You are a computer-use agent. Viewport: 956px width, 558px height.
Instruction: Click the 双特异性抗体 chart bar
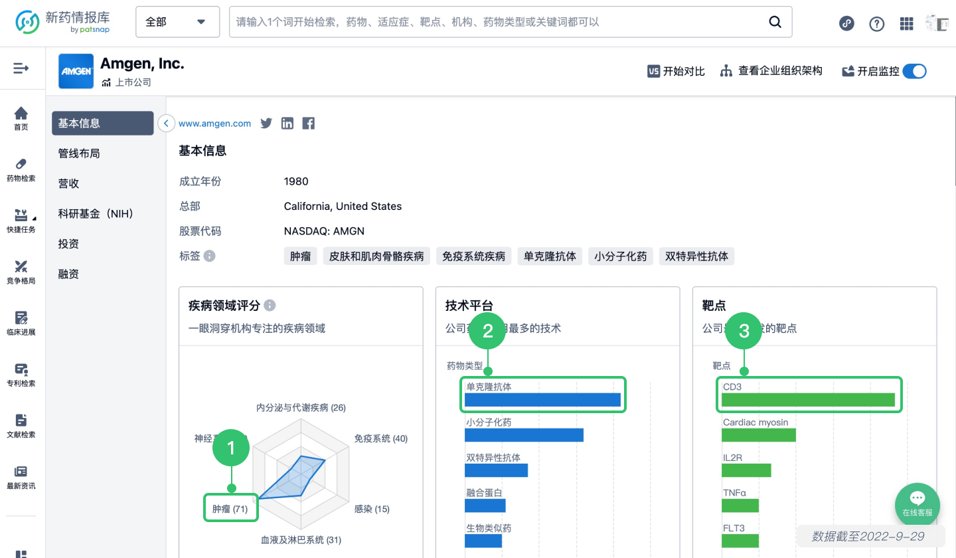[496, 470]
